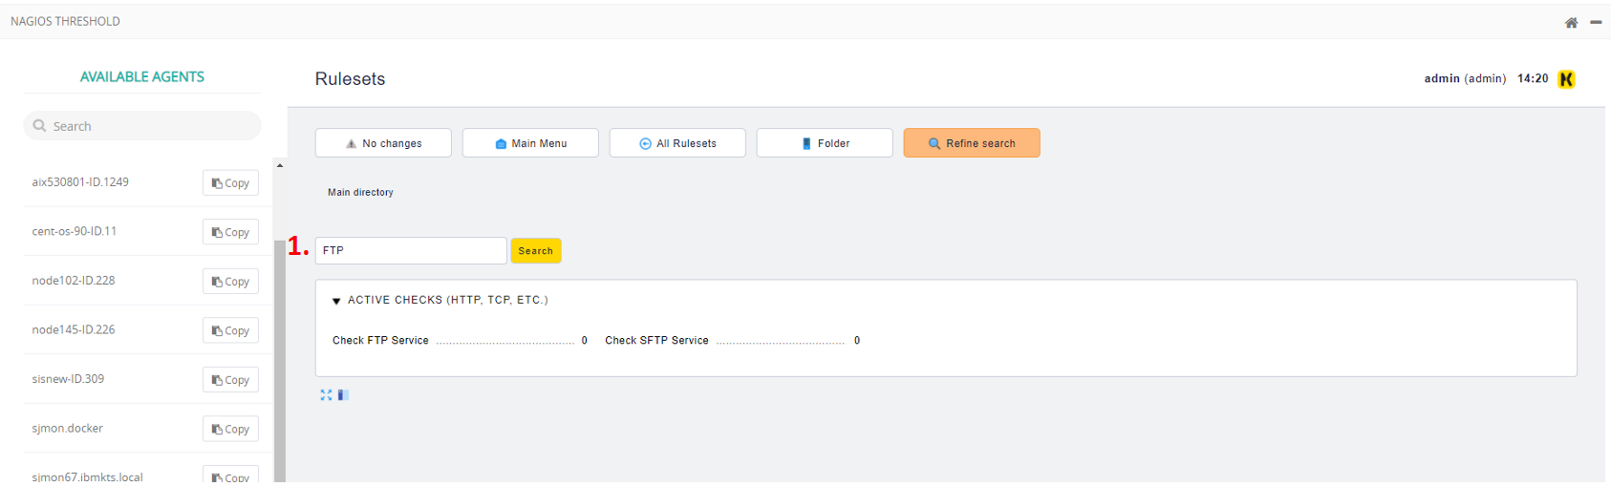This screenshot has height=486, width=1611.
Task: Click the expand arrows icon below the results
Action: (x=326, y=394)
